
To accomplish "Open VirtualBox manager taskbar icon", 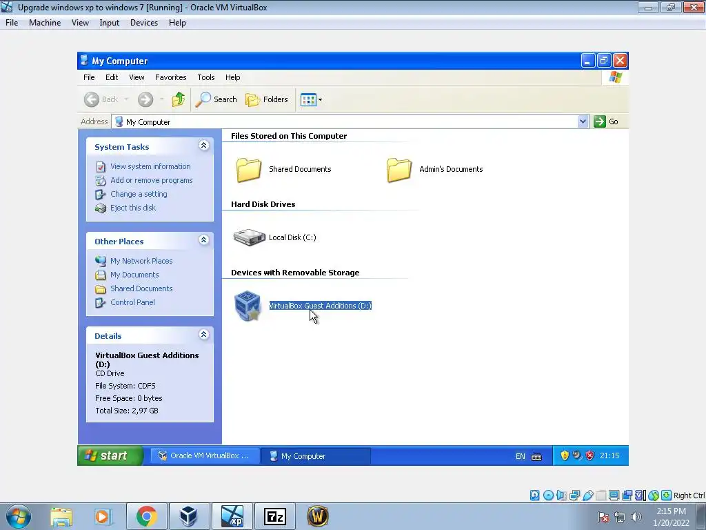I will pyautogui.click(x=188, y=516).
